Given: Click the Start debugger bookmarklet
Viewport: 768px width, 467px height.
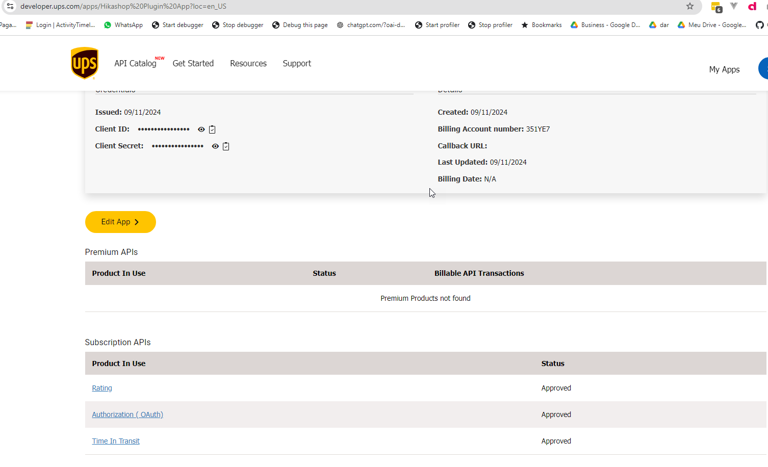Looking at the screenshot, I should point(177,25).
